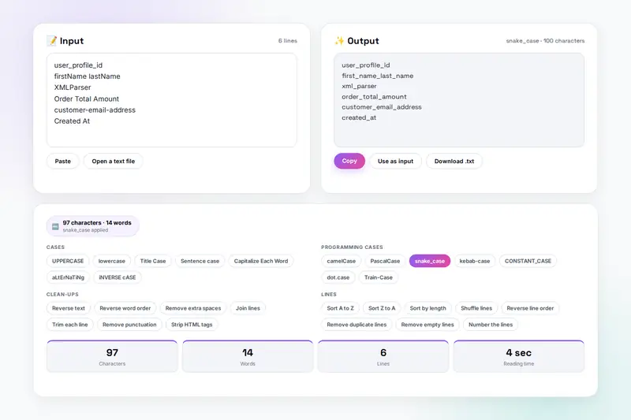Click Open a text file button
The height and width of the screenshot is (420, 631).
pos(113,162)
